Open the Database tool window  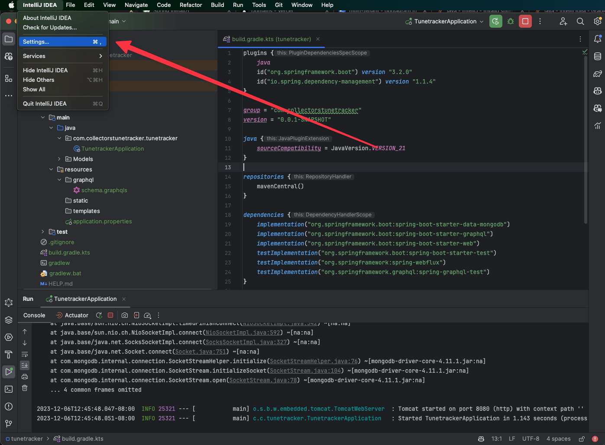[x=598, y=56]
